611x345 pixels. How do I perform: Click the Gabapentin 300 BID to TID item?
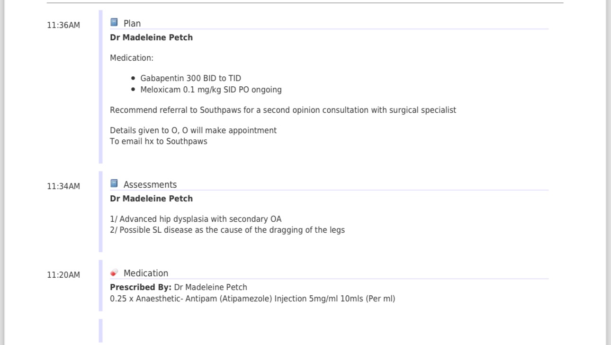coord(191,78)
